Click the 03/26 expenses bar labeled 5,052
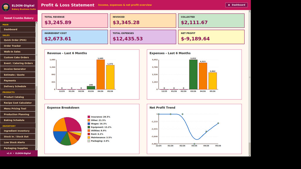 (x=193, y=75)
